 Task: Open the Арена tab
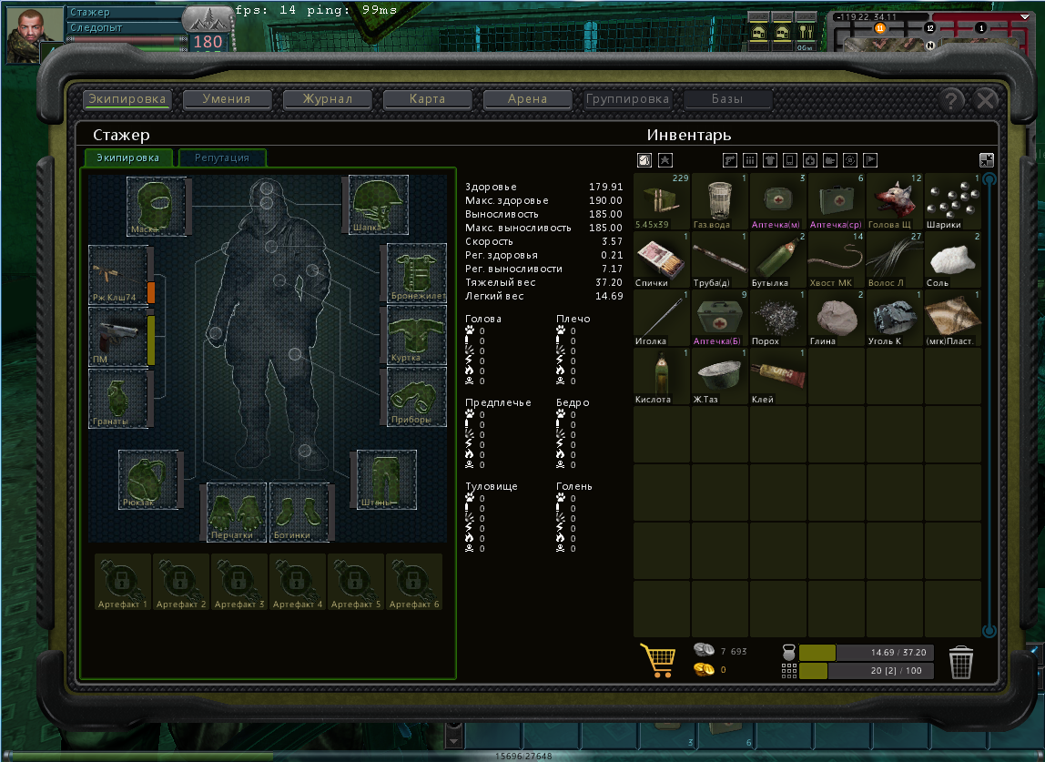coord(527,99)
